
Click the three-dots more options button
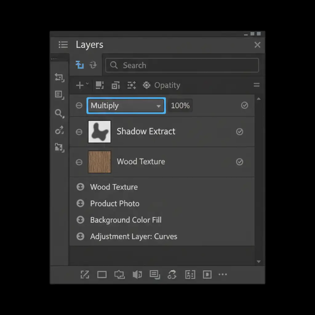pos(222,275)
